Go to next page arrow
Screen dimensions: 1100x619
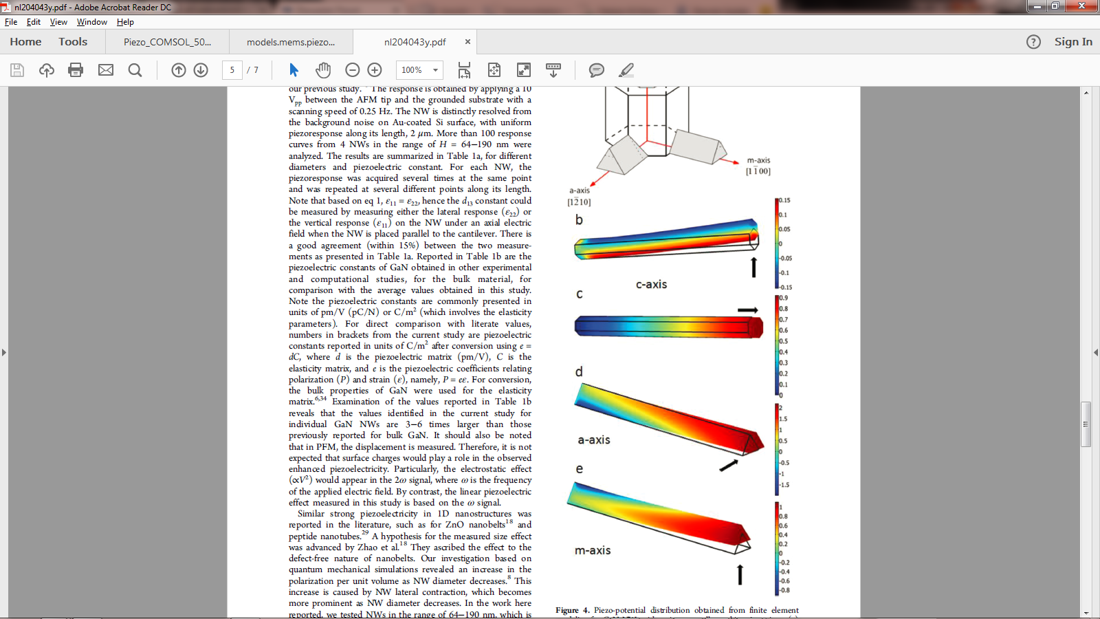click(201, 70)
